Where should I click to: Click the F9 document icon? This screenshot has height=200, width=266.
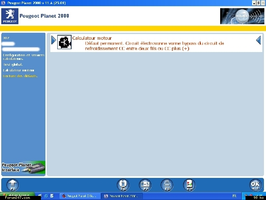click(x=189, y=185)
